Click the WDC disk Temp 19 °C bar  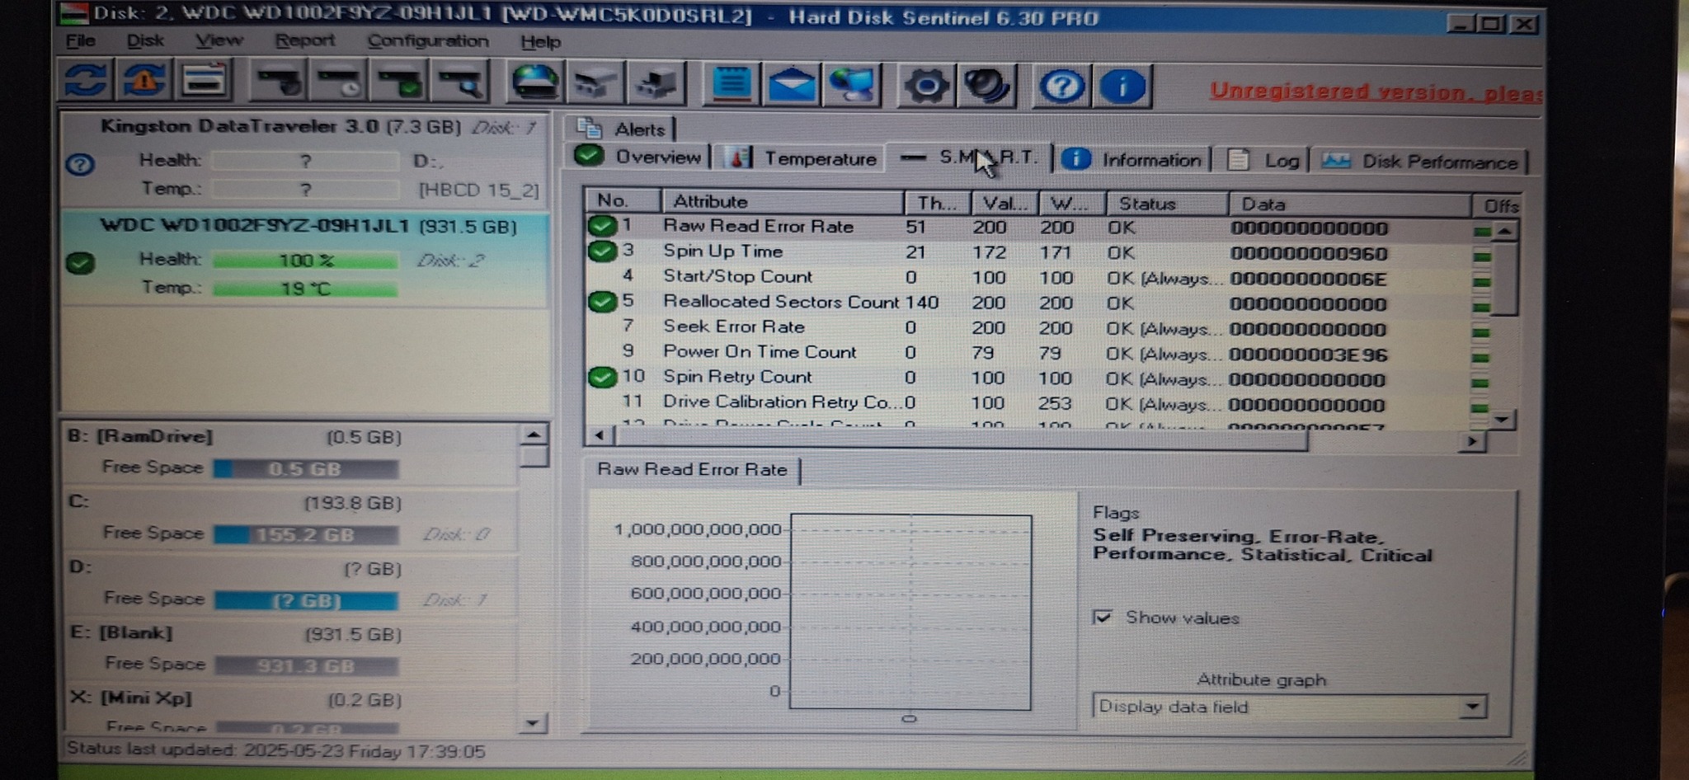pyautogui.click(x=305, y=289)
